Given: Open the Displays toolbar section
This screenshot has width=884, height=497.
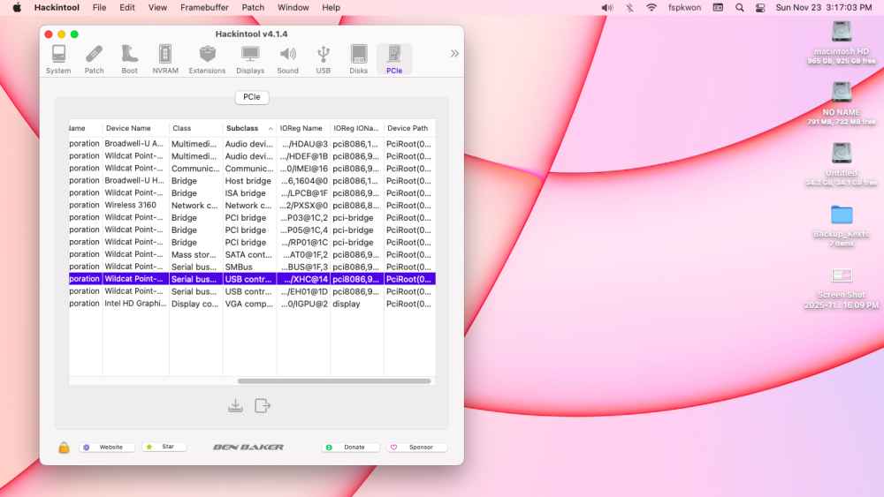Looking at the screenshot, I should pos(250,59).
